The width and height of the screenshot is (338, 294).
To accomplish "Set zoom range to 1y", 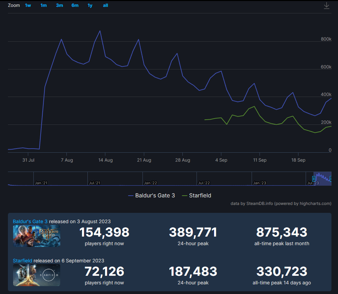I will [90, 6].
